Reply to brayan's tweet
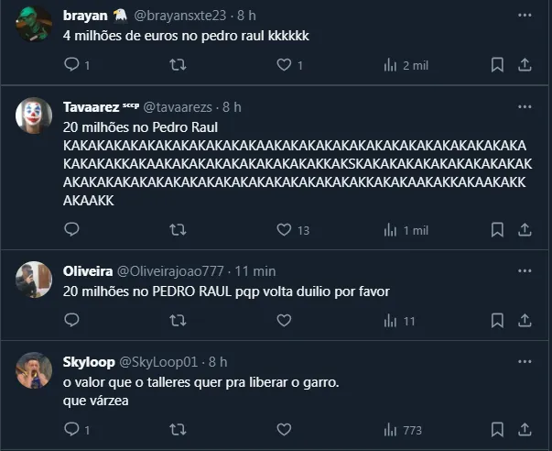 [x=72, y=65]
